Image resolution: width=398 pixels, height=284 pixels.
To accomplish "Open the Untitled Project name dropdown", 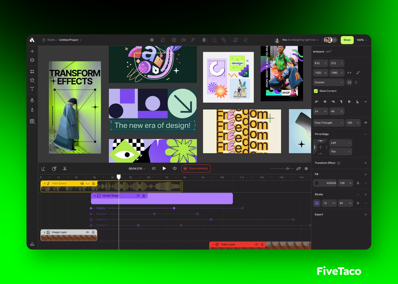I will (70, 40).
